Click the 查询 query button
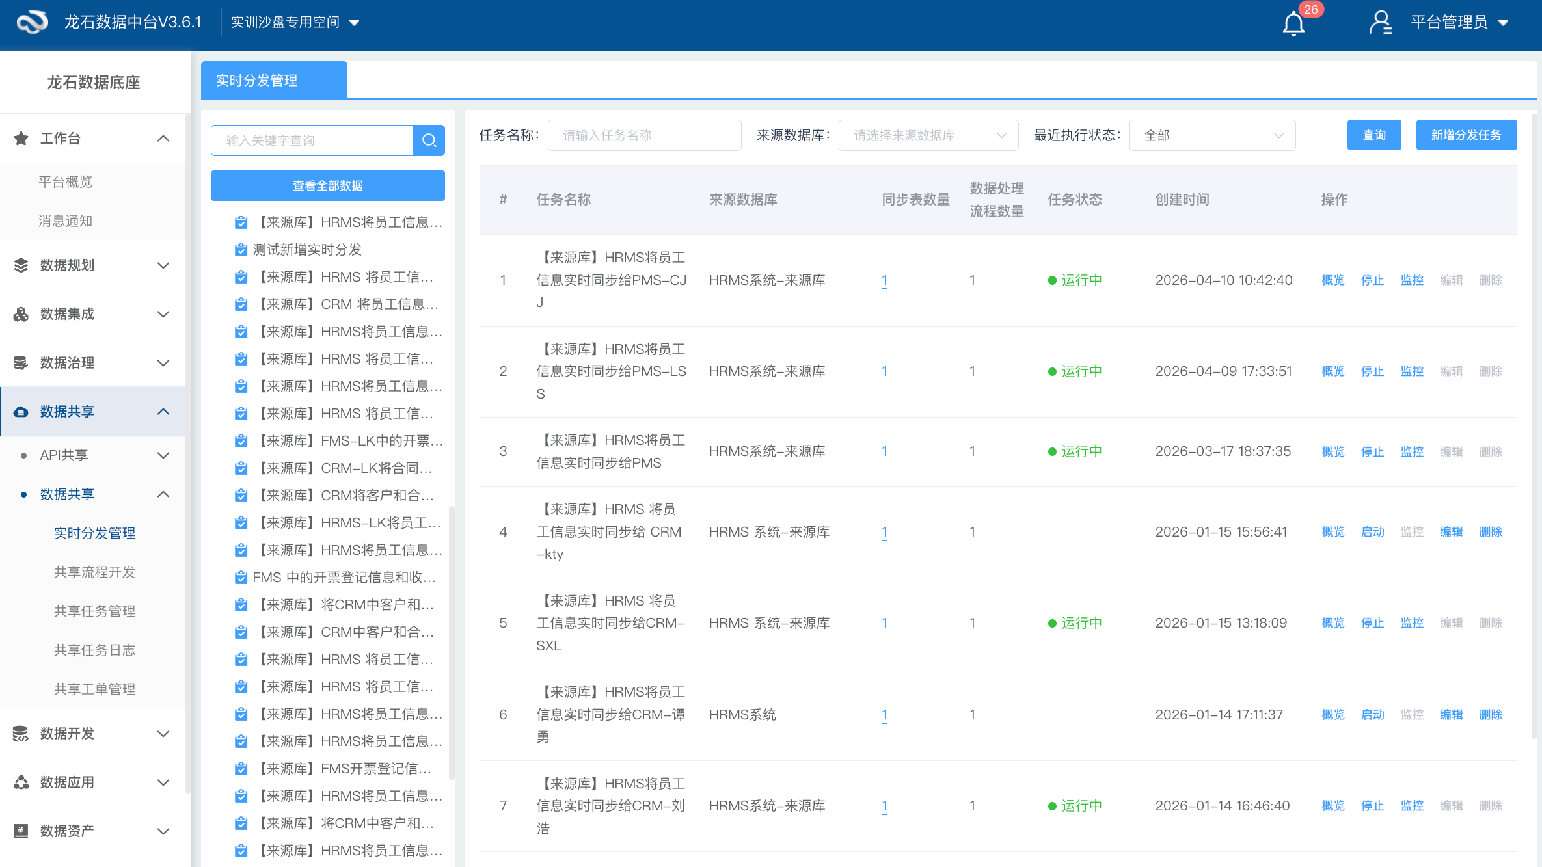Viewport: 1542px width, 867px height. [x=1374, y=135]
